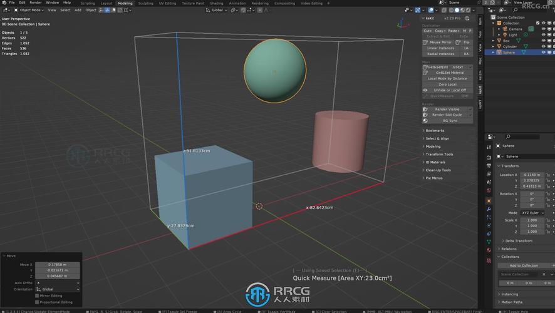
Task: Open the Physics properties tab icon
Action: pyautogui.click(x=489, y=225)
